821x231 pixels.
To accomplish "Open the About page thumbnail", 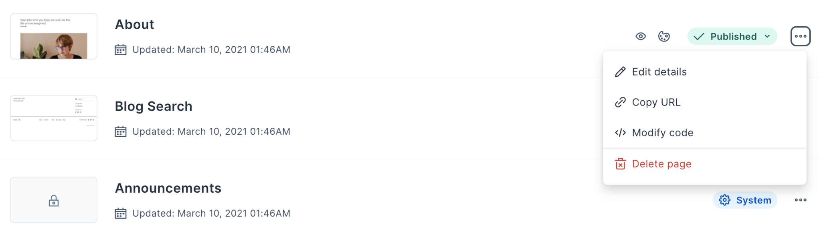I will point(54,36).
